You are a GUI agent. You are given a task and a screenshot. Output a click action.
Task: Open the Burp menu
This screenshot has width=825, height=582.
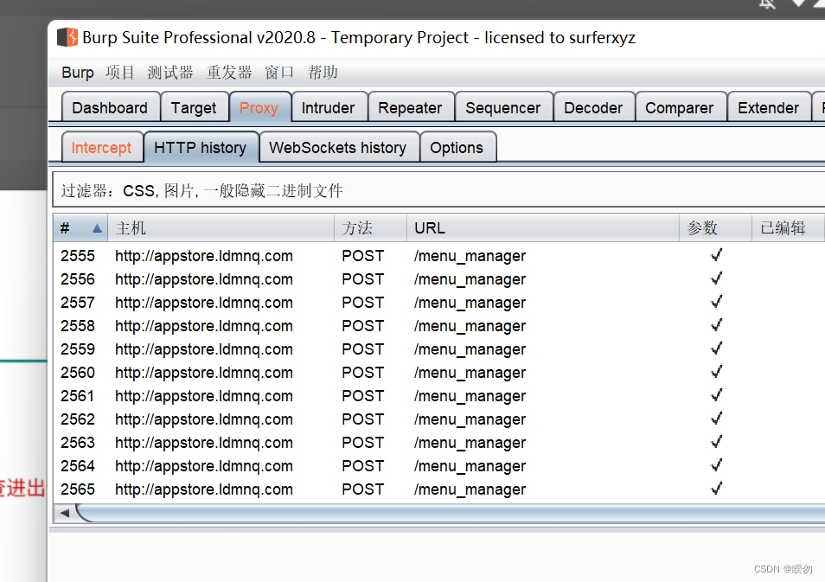click(77, 72)
